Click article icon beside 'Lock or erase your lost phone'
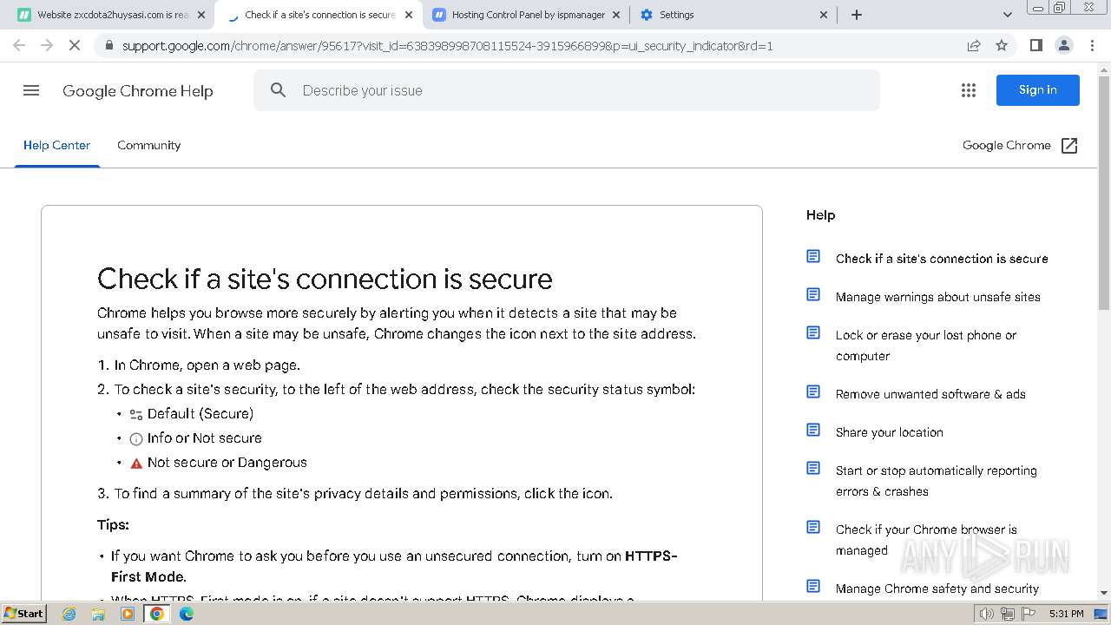This screenshot has width=1111, height=625. (813, 333)
